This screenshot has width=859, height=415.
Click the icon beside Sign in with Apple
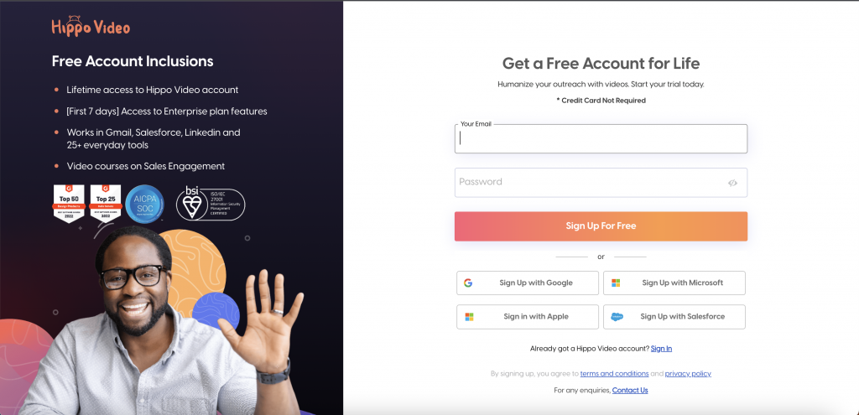tap(469, 317)
